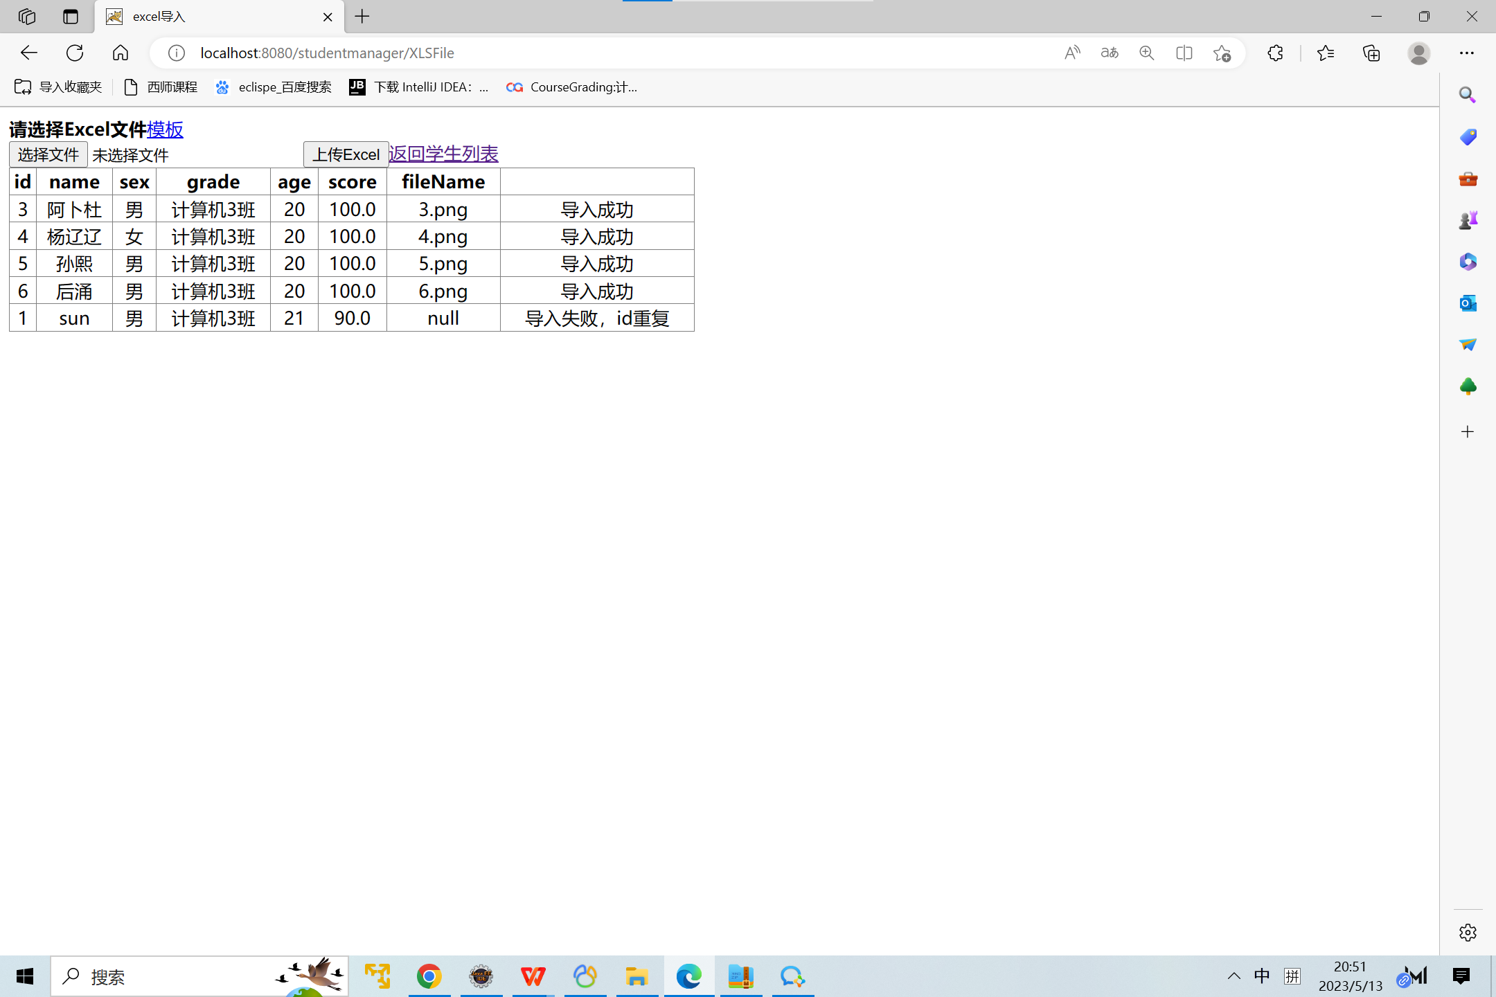
Task: Open tab actions menu button
Action: pos(71,17)
